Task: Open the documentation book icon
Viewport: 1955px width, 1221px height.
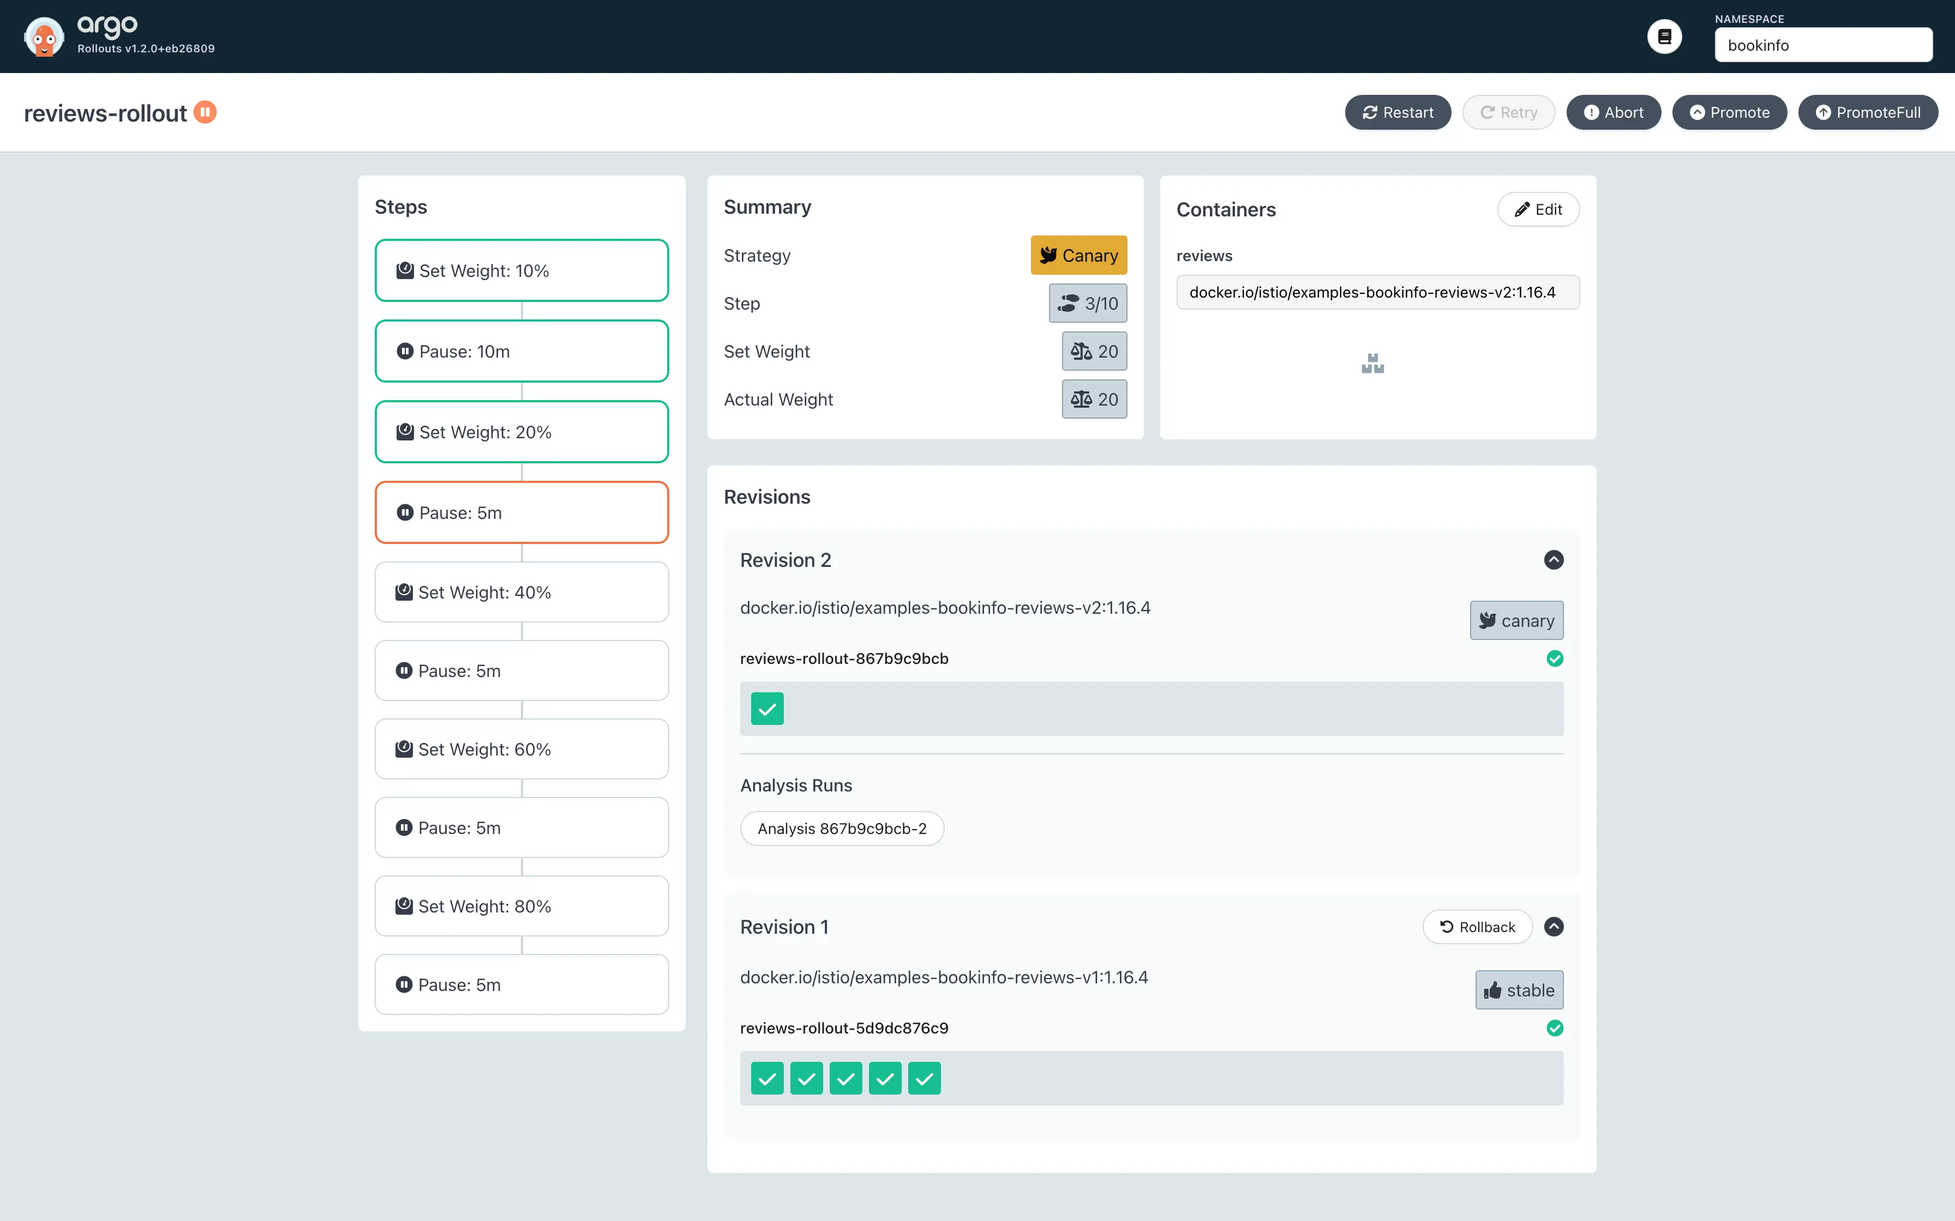Action: point(1664,37)
